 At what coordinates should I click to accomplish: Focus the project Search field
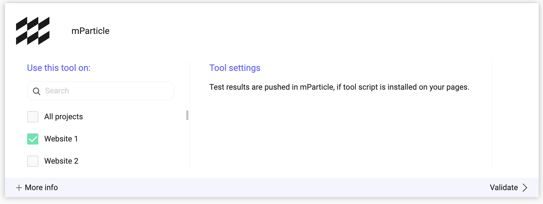click(x=101, y=91)
